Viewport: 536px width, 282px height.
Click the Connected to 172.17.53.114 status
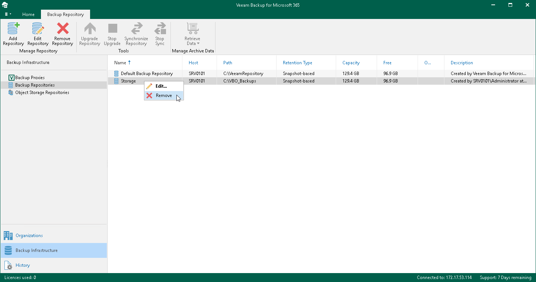point(444,278)
